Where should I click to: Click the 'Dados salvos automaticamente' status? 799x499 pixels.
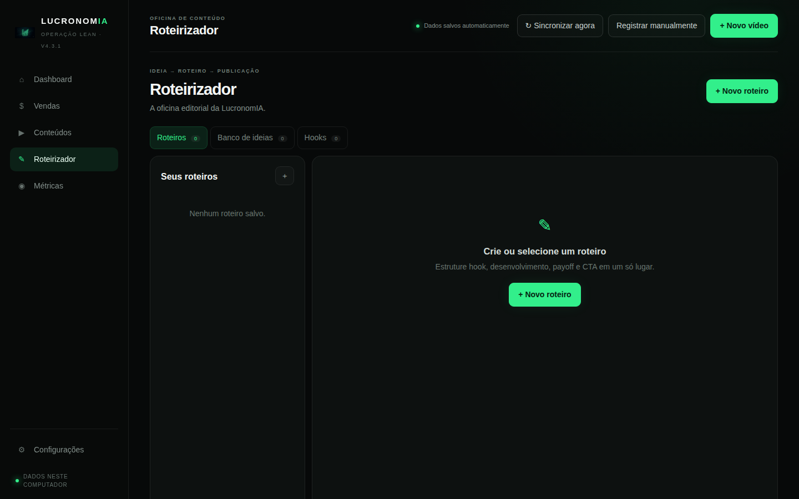click(462, 26)
